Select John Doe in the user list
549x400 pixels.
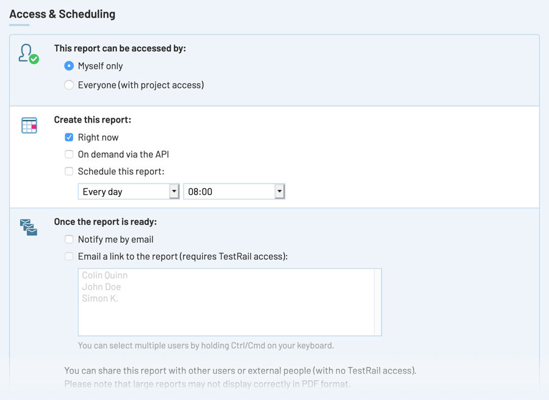coord(101,287)
